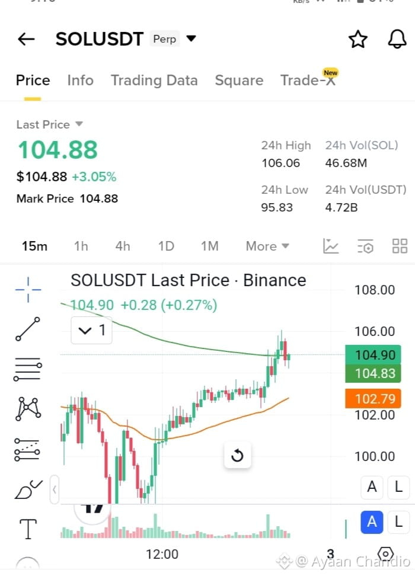Go back with the left arrow
This screenshot has width=415, height=576.
(x=26, y=39)
